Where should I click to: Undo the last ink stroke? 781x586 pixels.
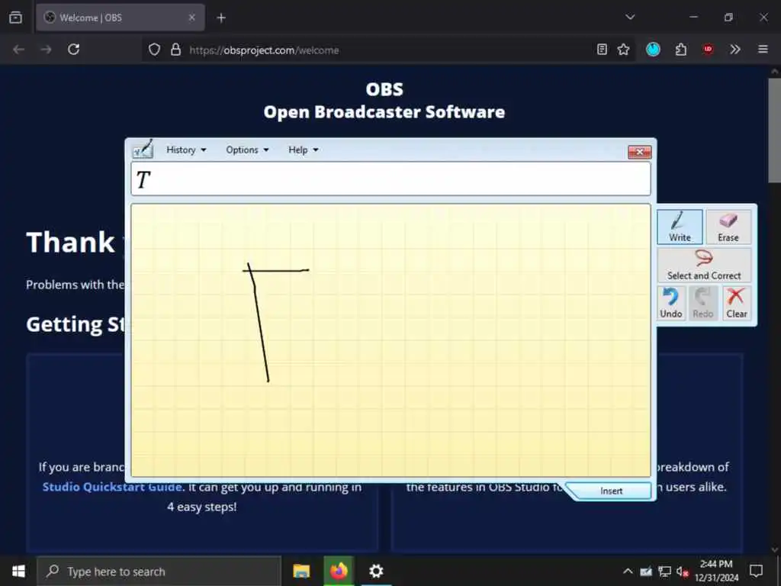point(671,303)
